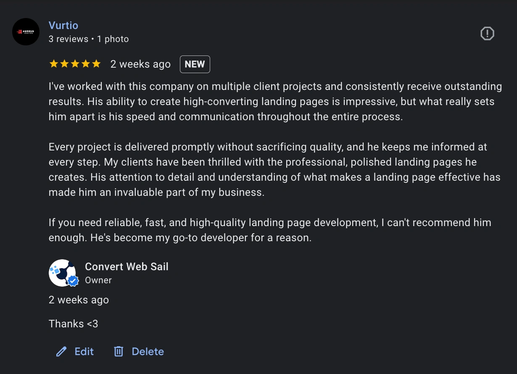Open Vurtio's reviewer profile
Image resolution: width=517 pixels, height=374 pixels.
[63, 25]
